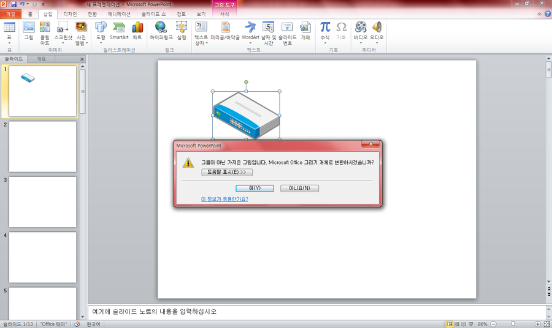This screenshot has width=552, height=328.
Task: Insert a 비디오 video
Action: click(x=361, y=28)
